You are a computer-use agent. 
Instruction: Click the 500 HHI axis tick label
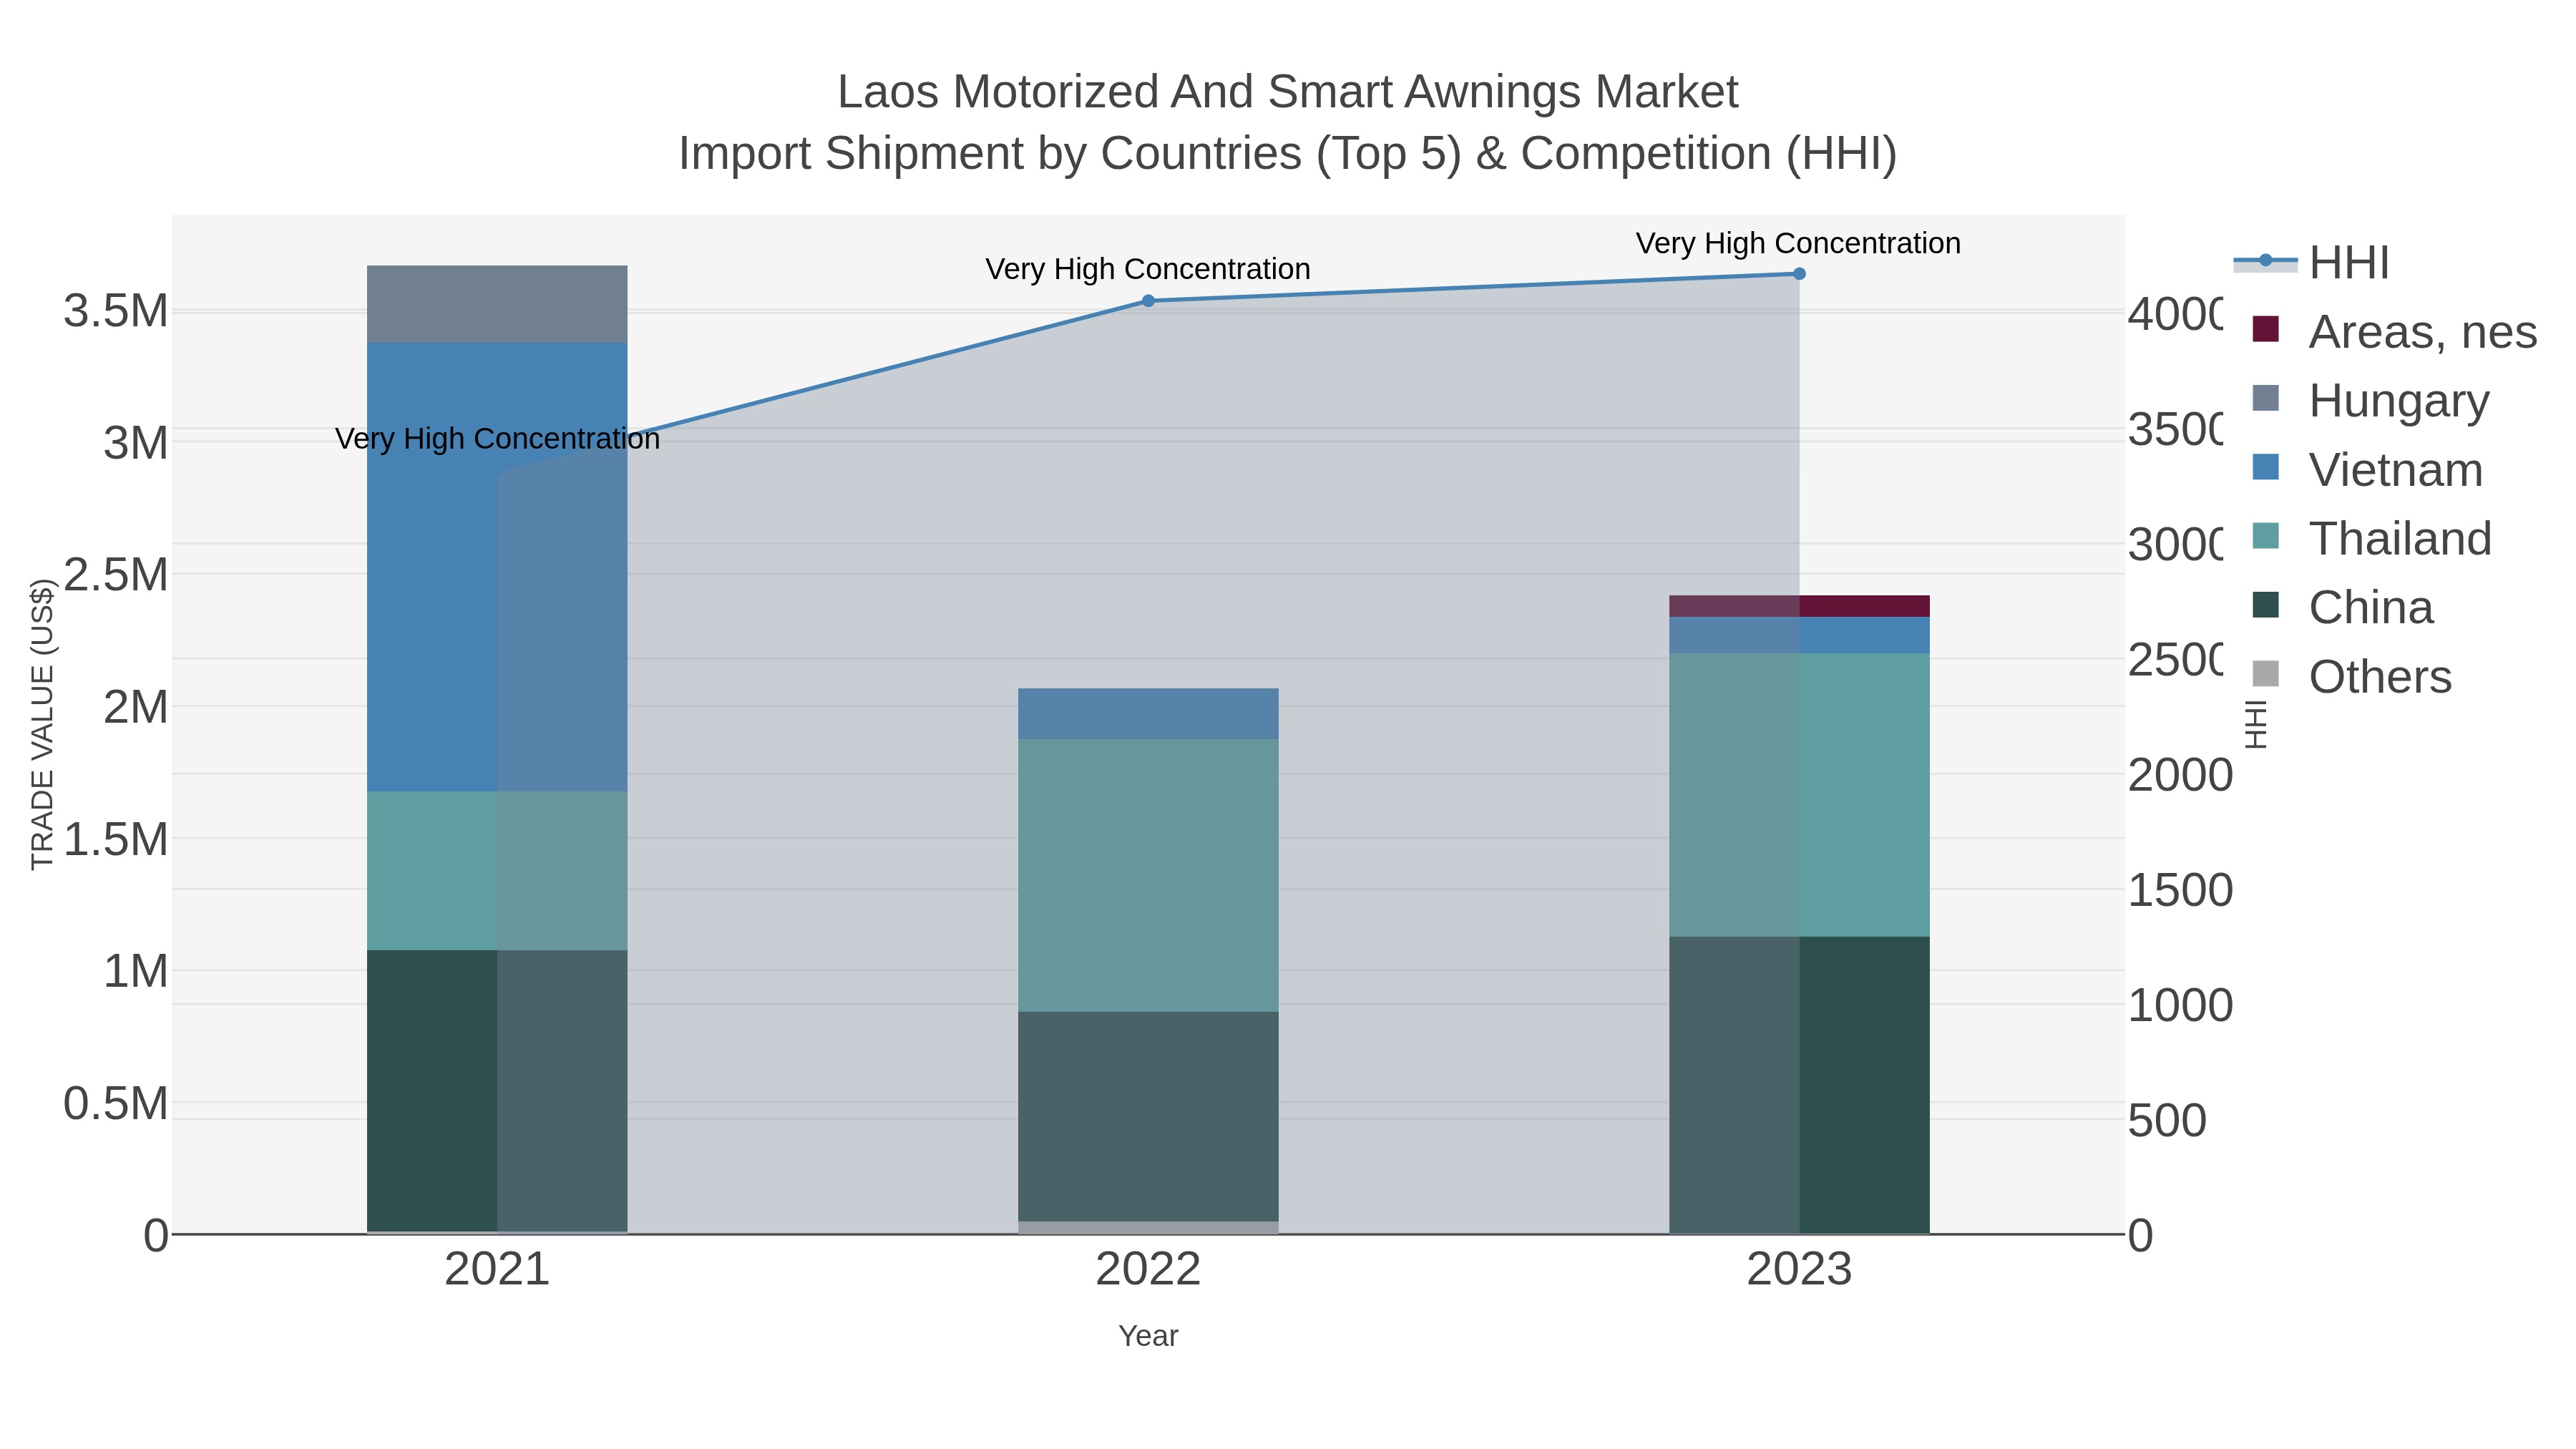[x=2167, y=1121]
